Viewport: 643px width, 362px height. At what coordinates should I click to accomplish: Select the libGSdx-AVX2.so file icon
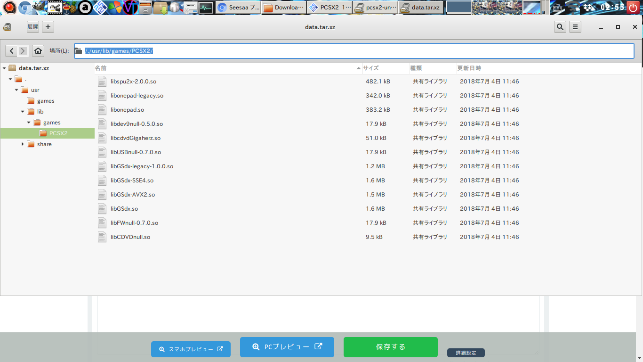[x=102, y=195]
